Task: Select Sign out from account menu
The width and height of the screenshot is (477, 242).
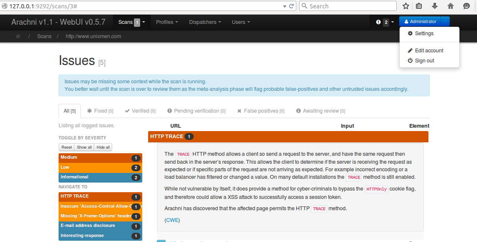Action: pyautogui.click(x=424, y=61)
